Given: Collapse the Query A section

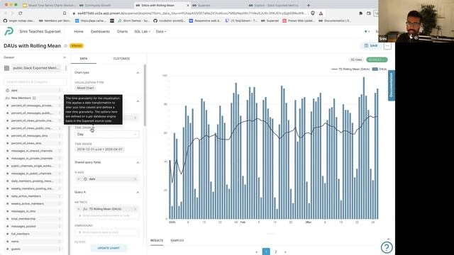Looking at the screenshot, I should pyautogui.click(x=138, y=192).
